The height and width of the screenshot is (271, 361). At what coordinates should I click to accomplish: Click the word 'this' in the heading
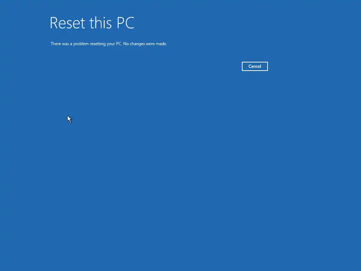100,23
